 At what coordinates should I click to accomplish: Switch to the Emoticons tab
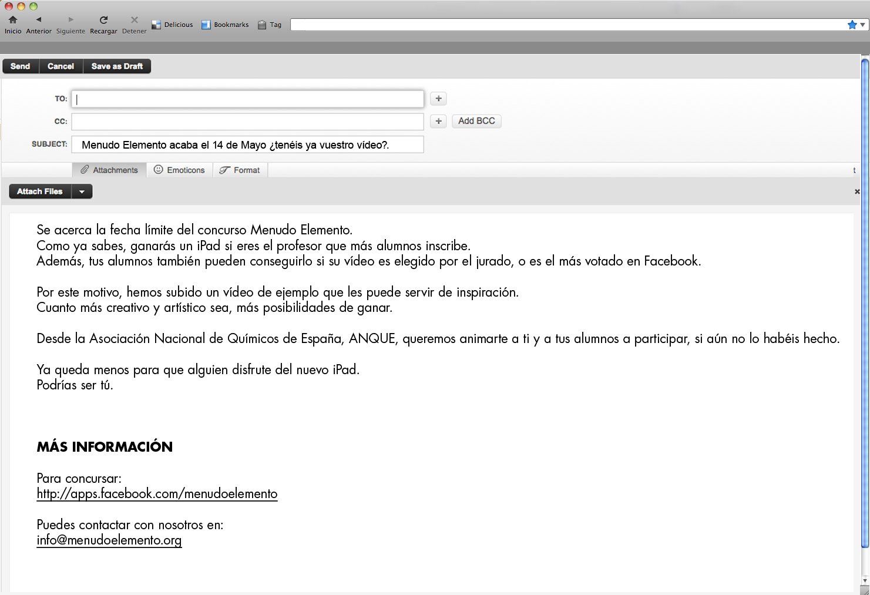(179, 170)
